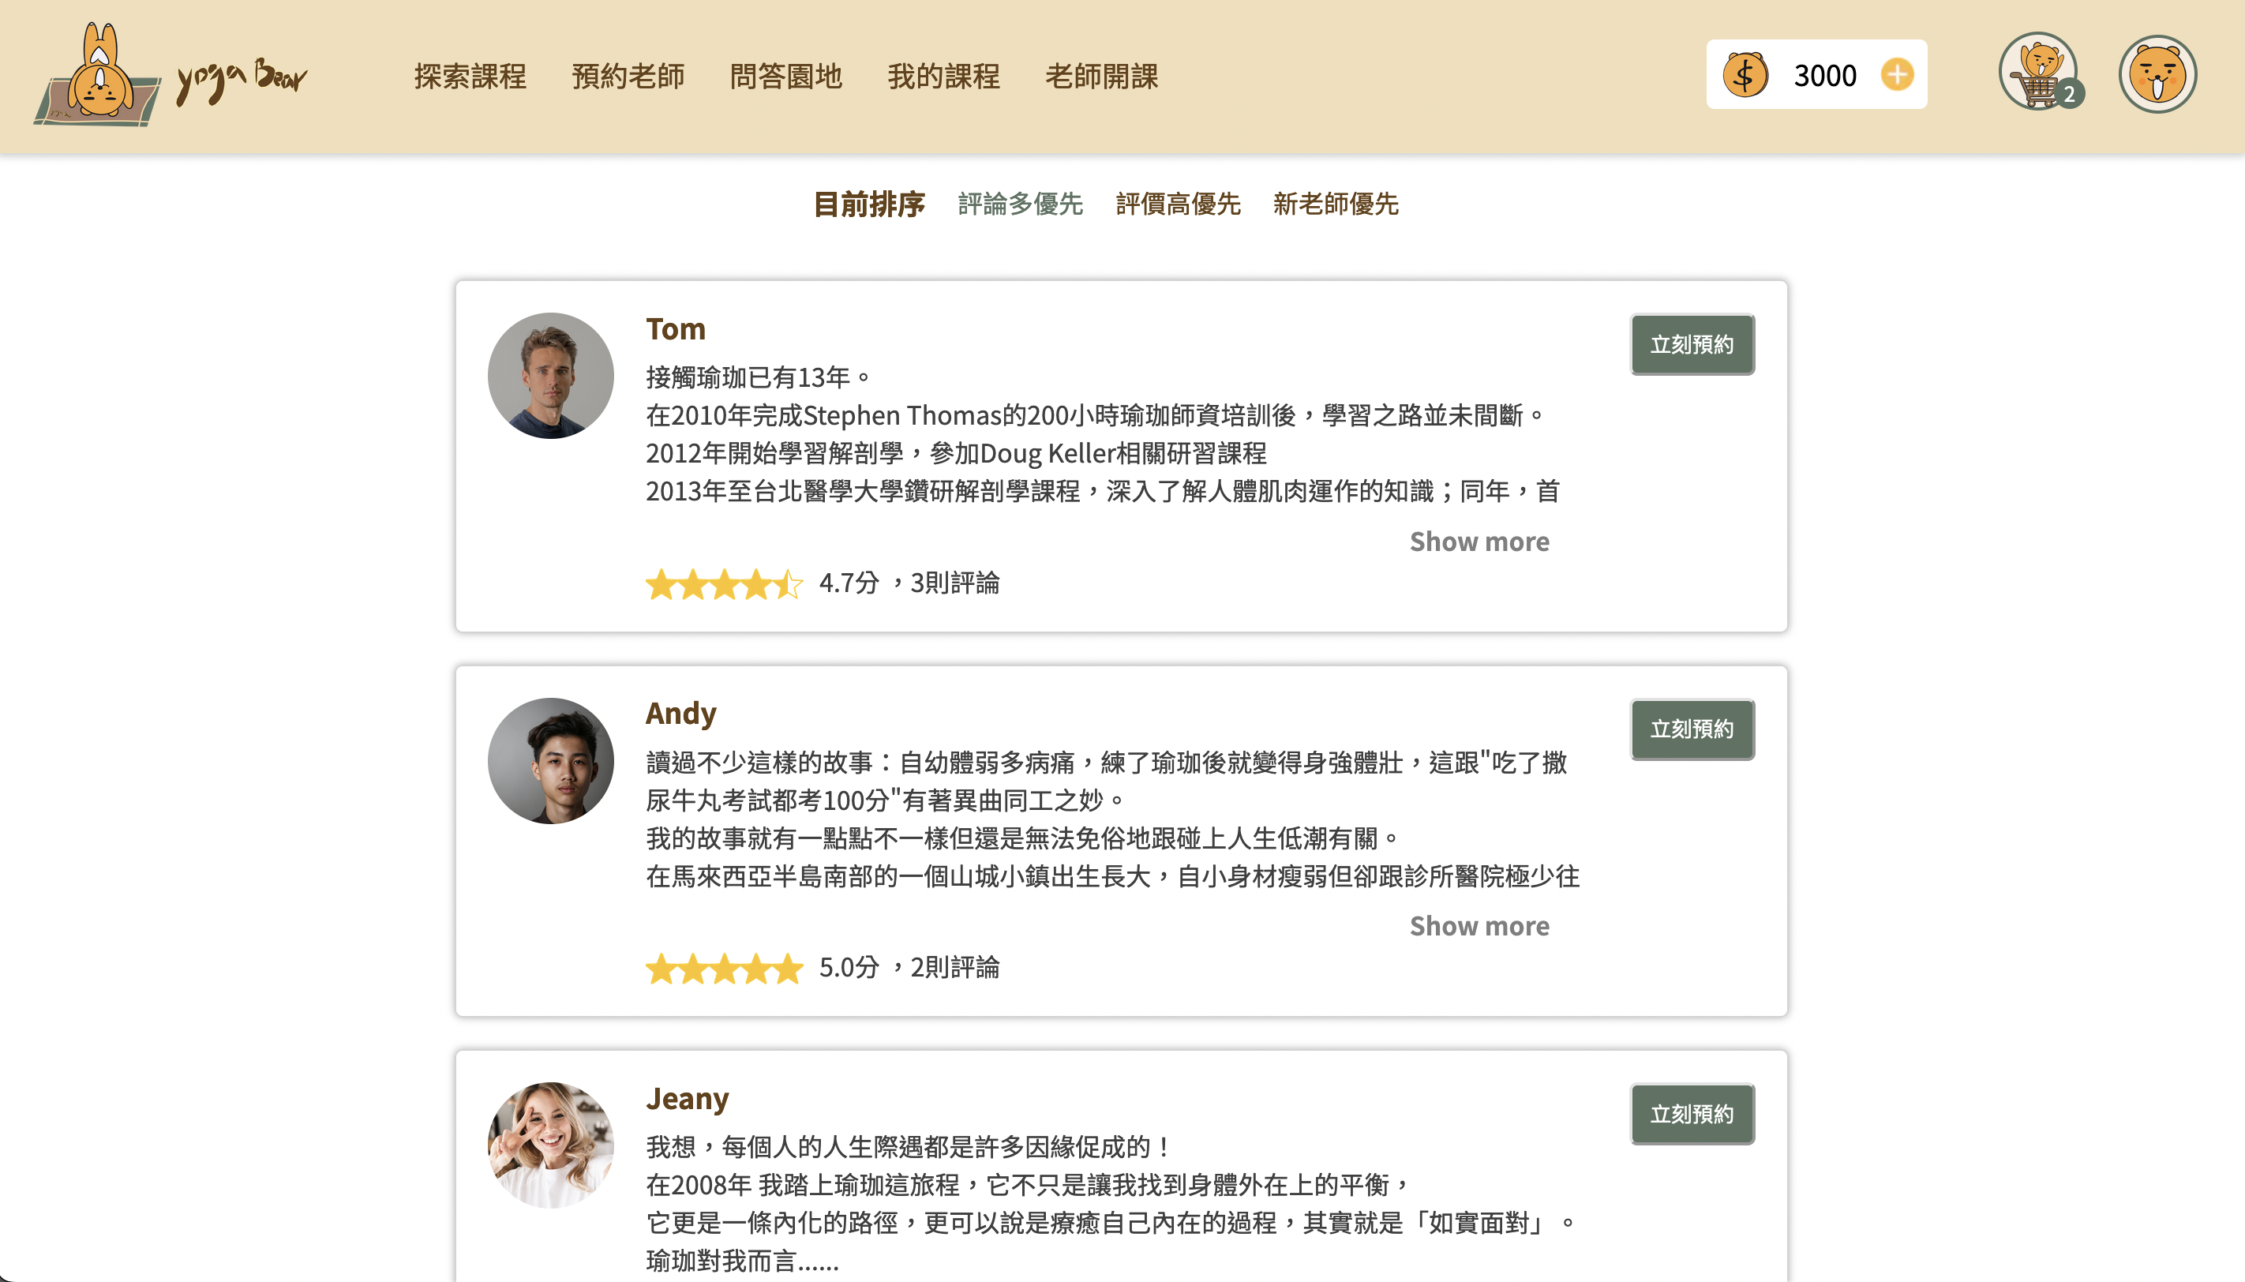Book Jeany with 立刻預約 button

pos(1691,1114)
